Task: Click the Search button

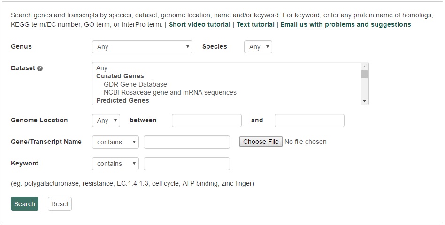Action: coord(25,204)
